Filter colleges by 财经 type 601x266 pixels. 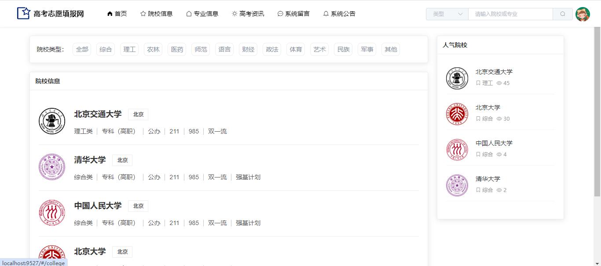pos(248,49)
